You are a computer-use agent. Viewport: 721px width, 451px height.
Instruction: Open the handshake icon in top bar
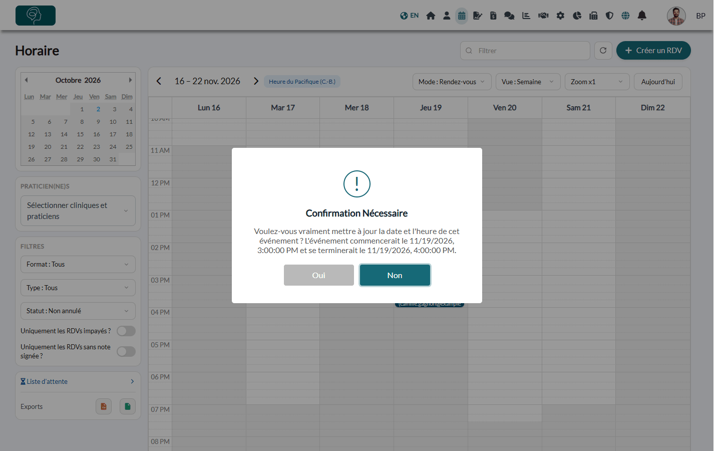tap(543, 16)
